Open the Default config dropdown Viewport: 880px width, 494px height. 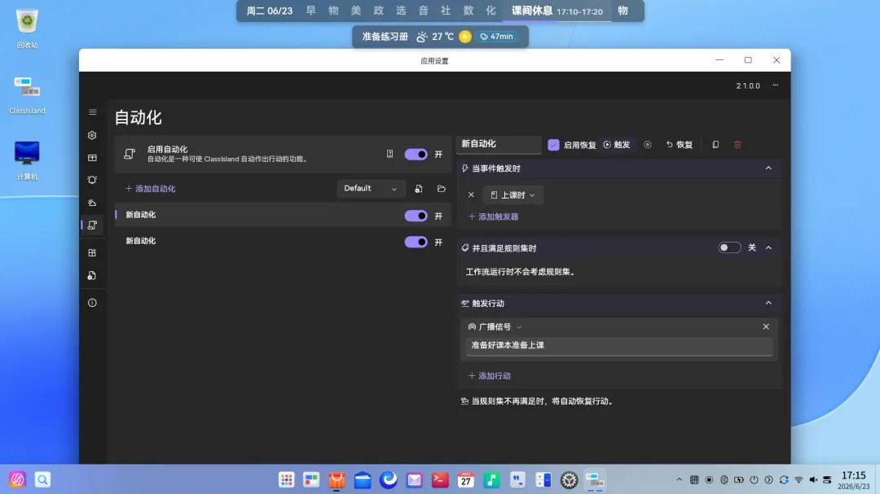click(x=371, y=189)
